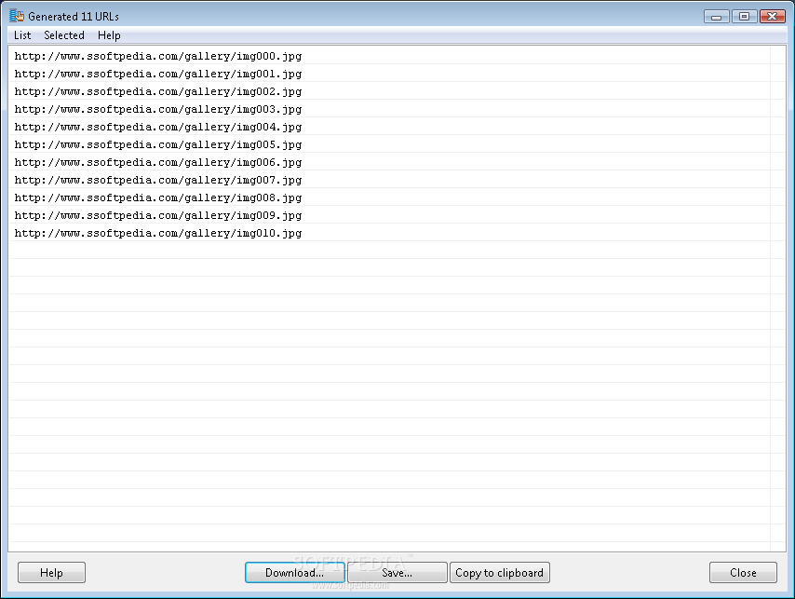
Task: Maximize the Generated 11 URLs window
Action: click(744, 16)
